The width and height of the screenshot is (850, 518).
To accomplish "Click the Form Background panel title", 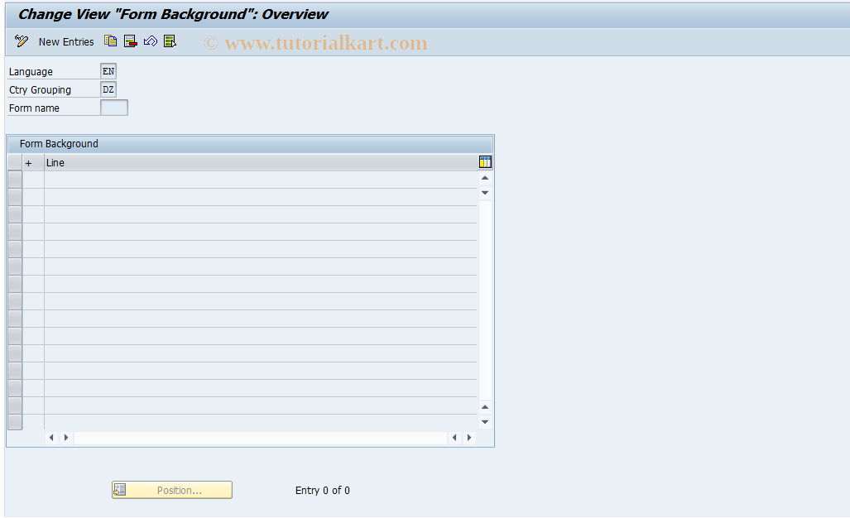I will click(59, 144).
